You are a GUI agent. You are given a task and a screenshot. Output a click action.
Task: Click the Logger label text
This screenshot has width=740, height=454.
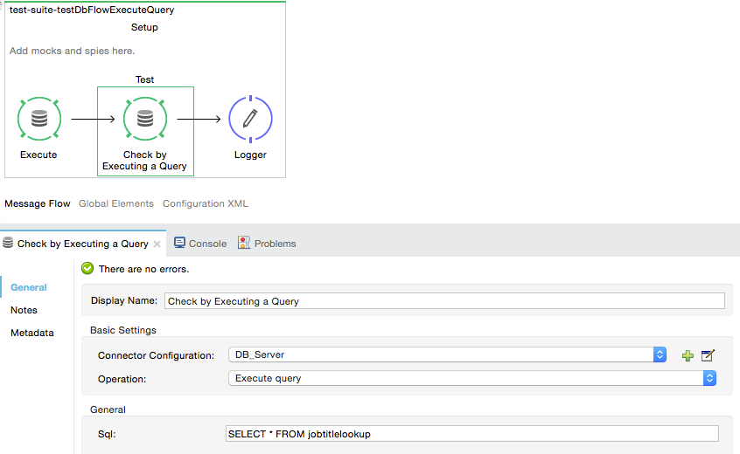[250, 155]
